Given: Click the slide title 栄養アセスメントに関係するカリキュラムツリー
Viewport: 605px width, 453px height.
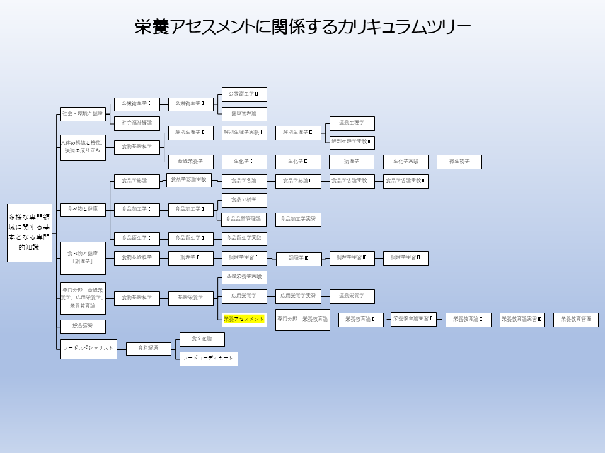Looking at the screenshot, I should coord(302,26).
